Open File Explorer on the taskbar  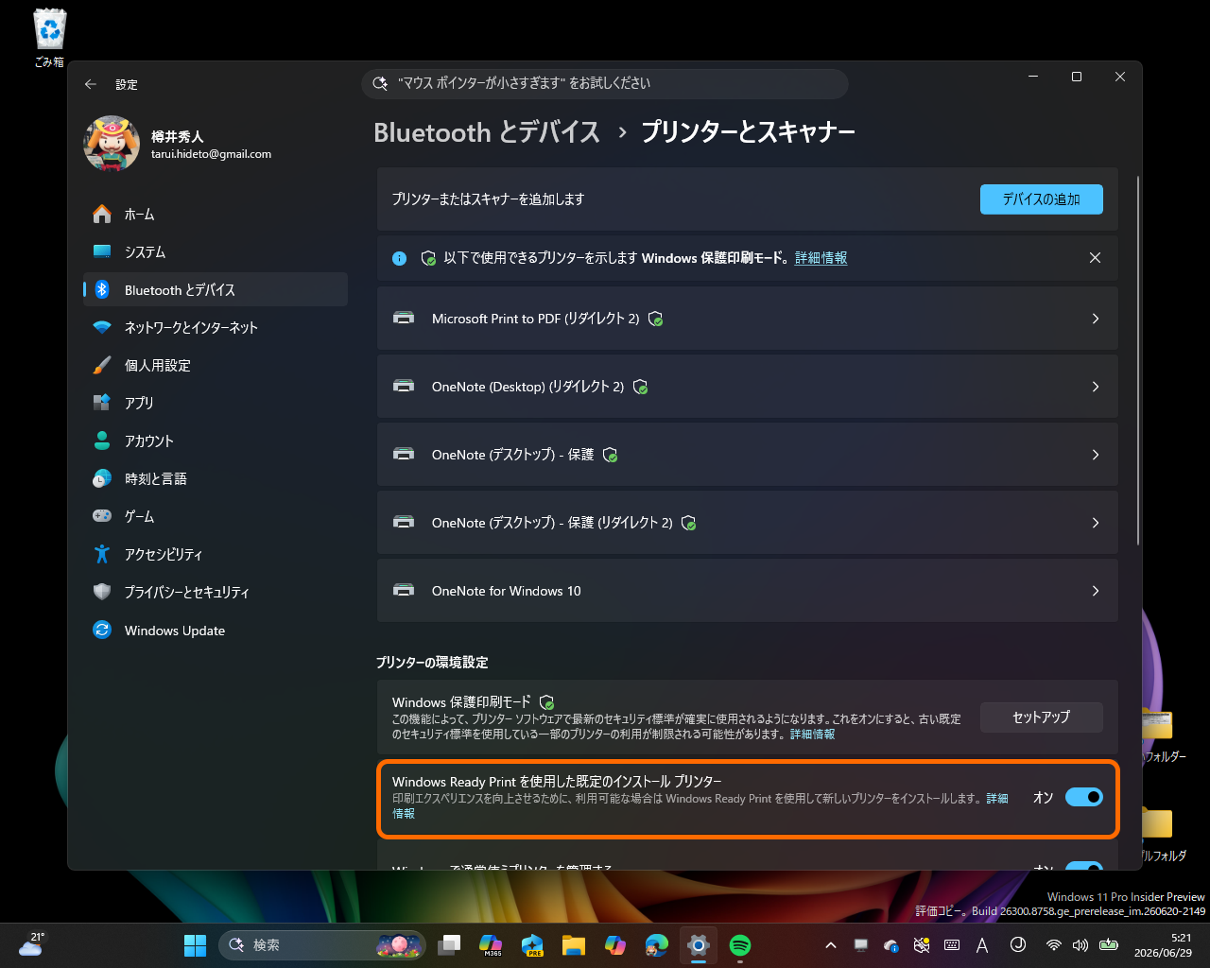574,945
